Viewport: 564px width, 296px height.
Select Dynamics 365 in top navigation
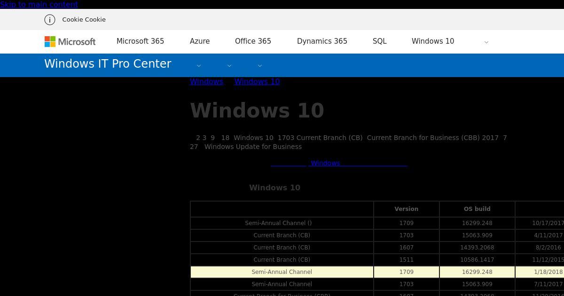pyautogui.click(x=322, y=41)
